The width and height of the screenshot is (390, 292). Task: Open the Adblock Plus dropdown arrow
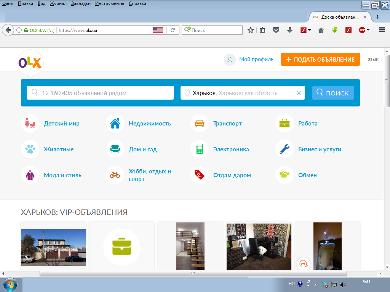click(x=368, y=30)
